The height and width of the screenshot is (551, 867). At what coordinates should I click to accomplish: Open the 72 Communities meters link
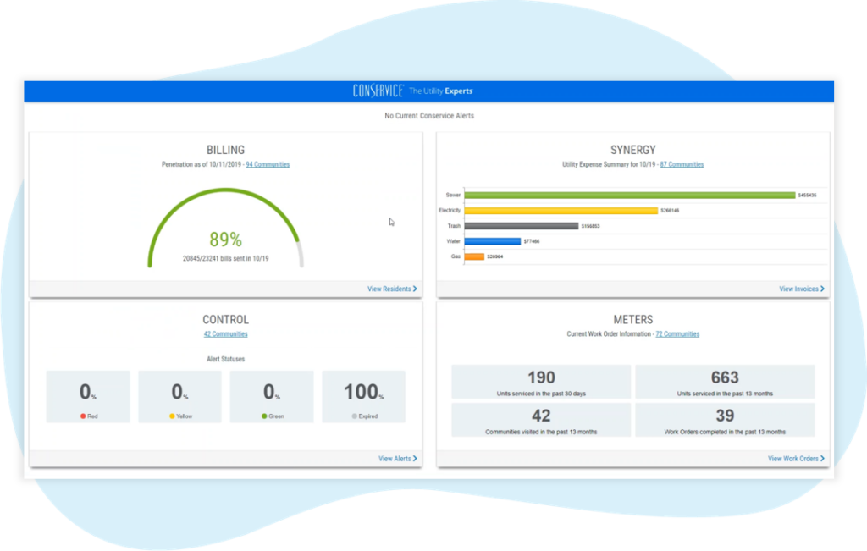click(677, 333)
